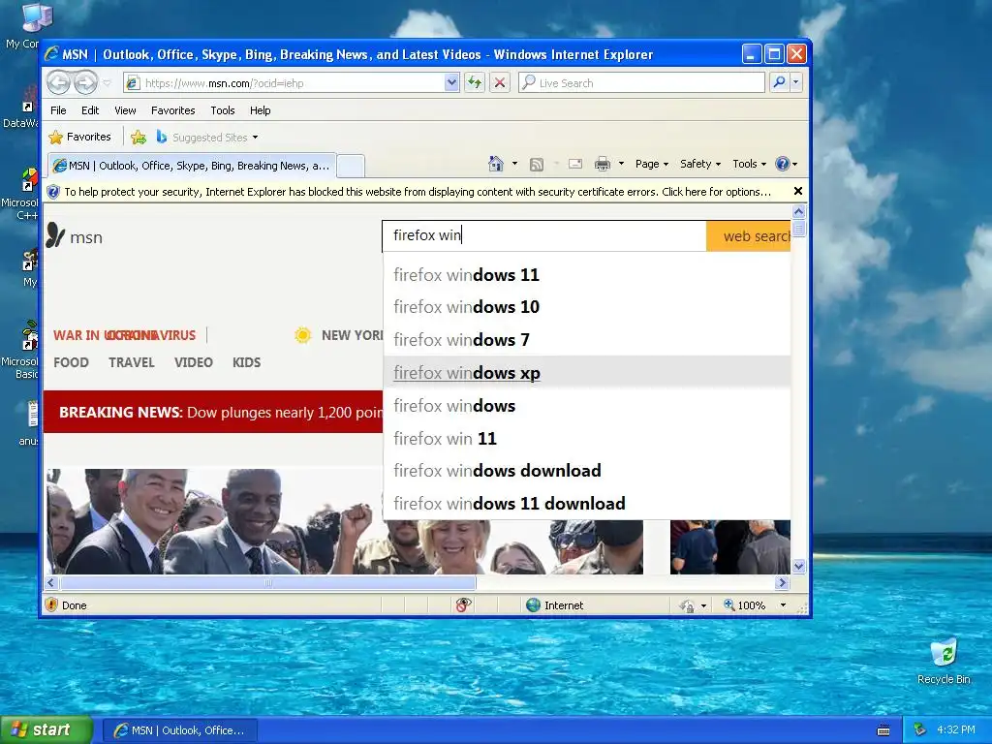Open the Favorites star button
The width and height of the screenshot is (992, 744).
[79, 137]
